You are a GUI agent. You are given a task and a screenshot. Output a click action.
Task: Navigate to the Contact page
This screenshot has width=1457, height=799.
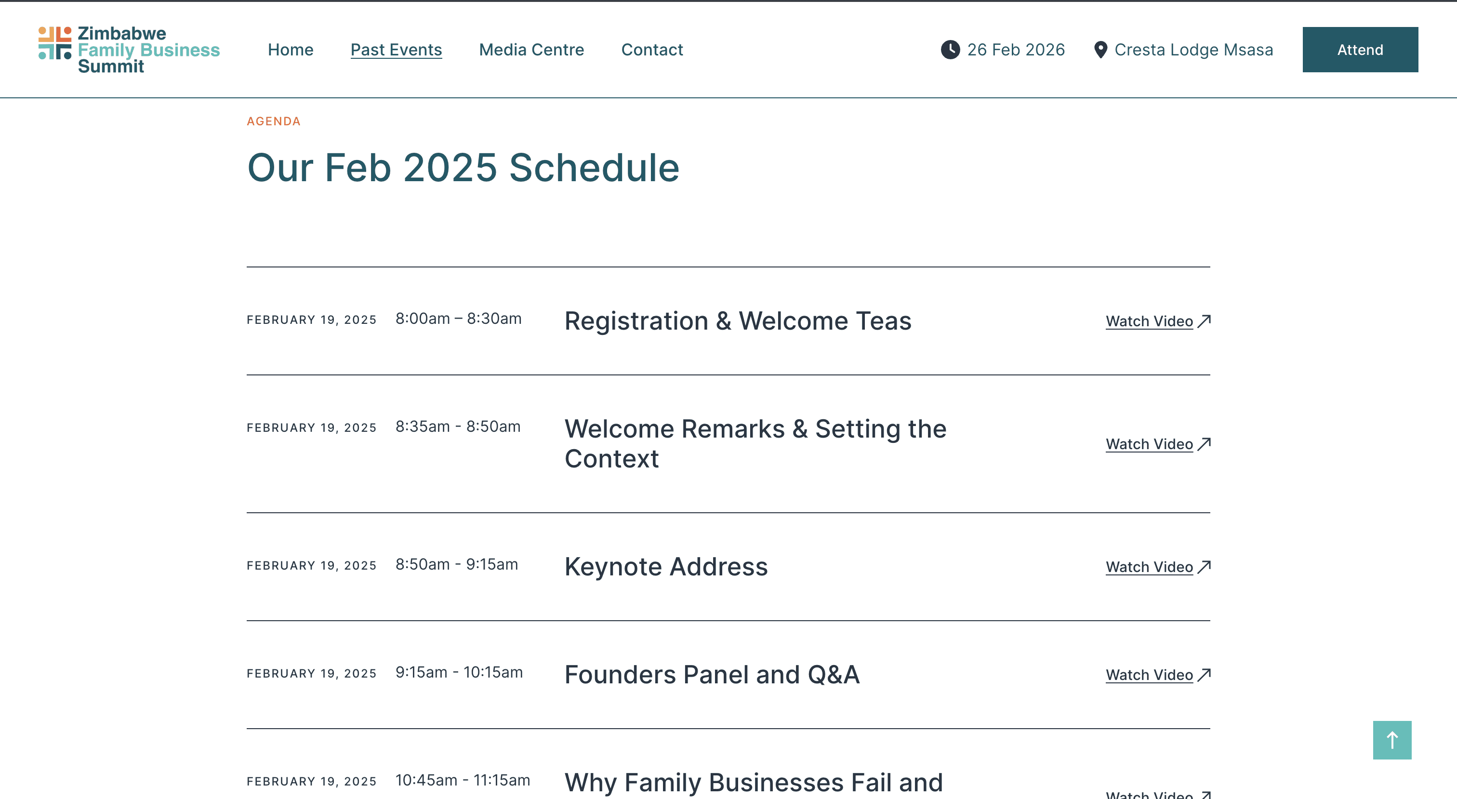[651, 50]
